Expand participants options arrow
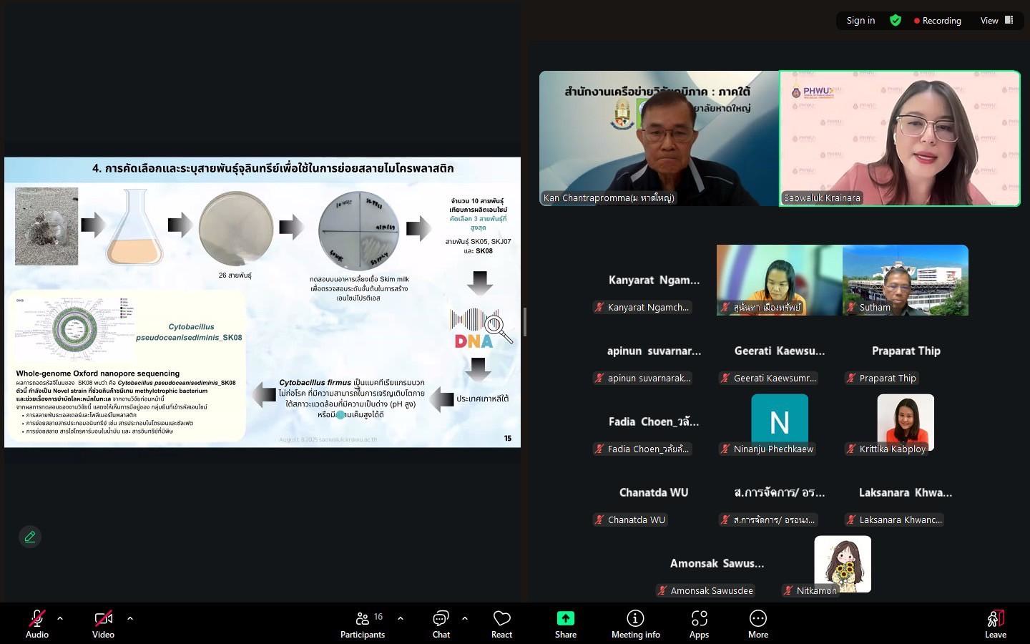This screenshot has height=644, width=1030. pyautogui.click(x=400, y=618)
